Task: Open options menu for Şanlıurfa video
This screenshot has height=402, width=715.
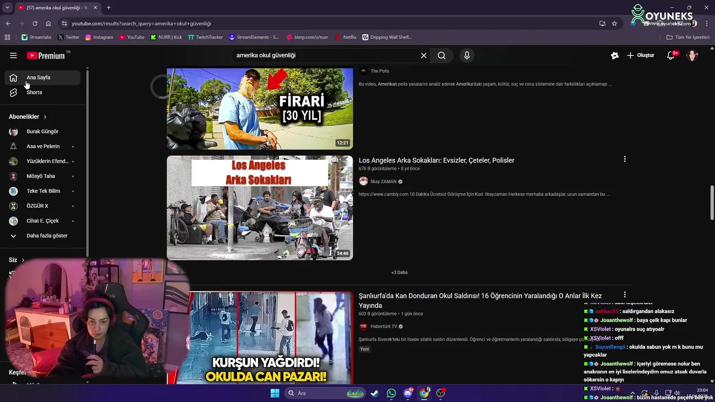Action: [625, 294]
